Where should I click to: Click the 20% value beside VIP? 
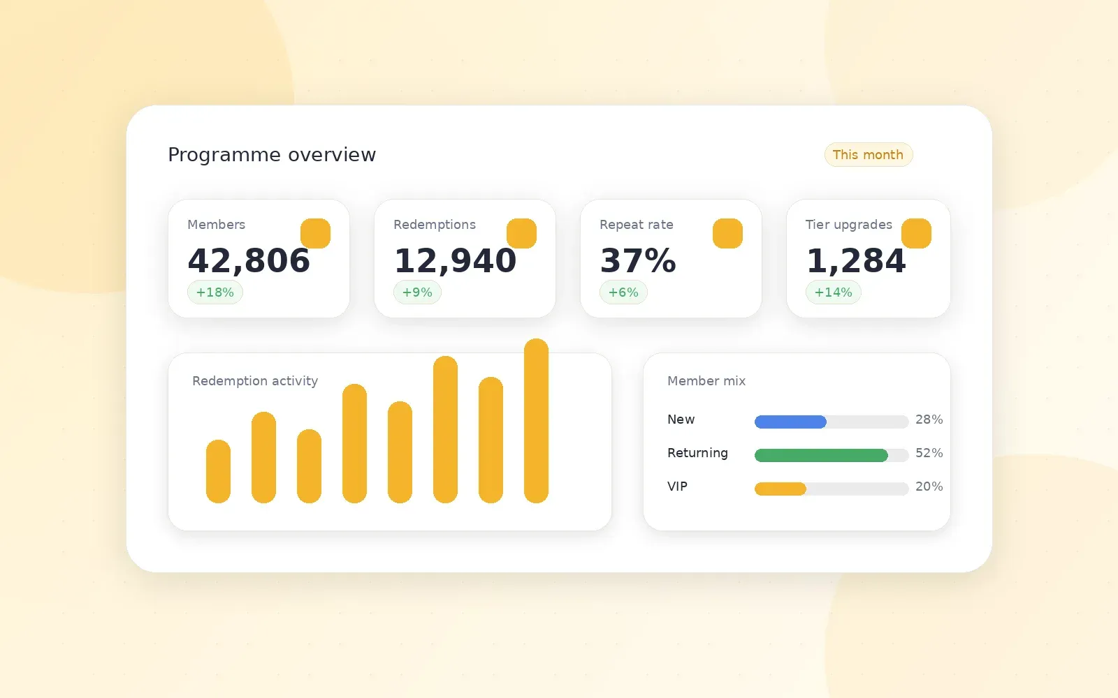[929, 487]
